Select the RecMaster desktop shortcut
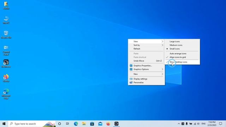The height and width of the screenshot is (127, 226). (6, 64)
